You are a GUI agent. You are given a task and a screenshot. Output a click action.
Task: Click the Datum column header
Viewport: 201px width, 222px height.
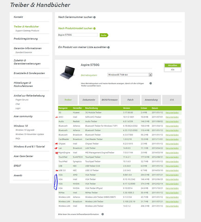click(x=155, y=108)
